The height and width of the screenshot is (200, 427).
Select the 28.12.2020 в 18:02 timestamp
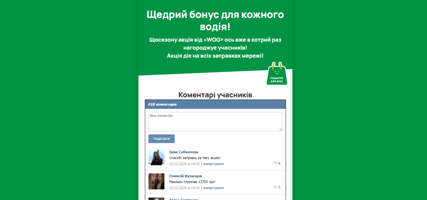(x=184, y=188)
